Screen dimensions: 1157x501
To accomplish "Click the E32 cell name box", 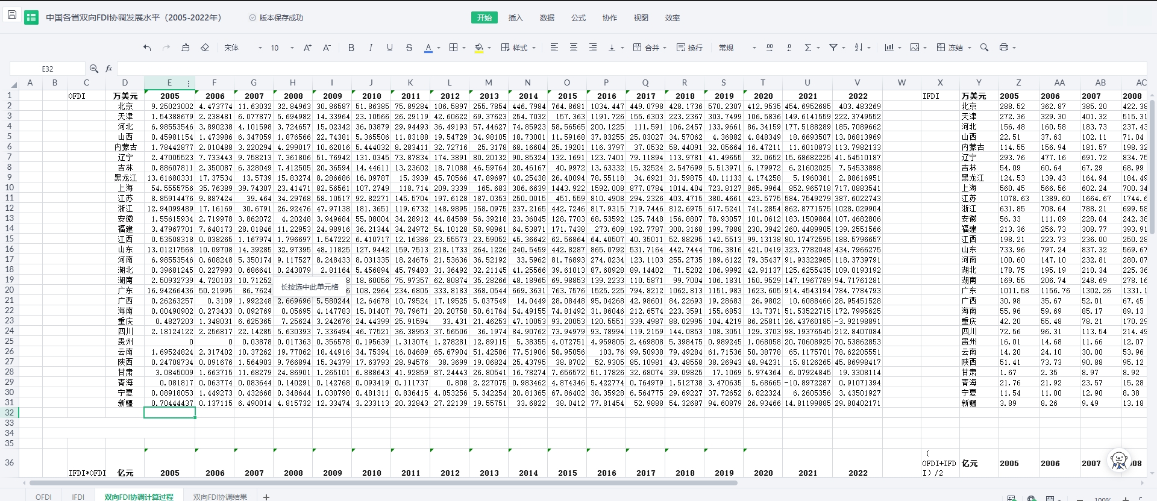I will (x=48, y=69).
